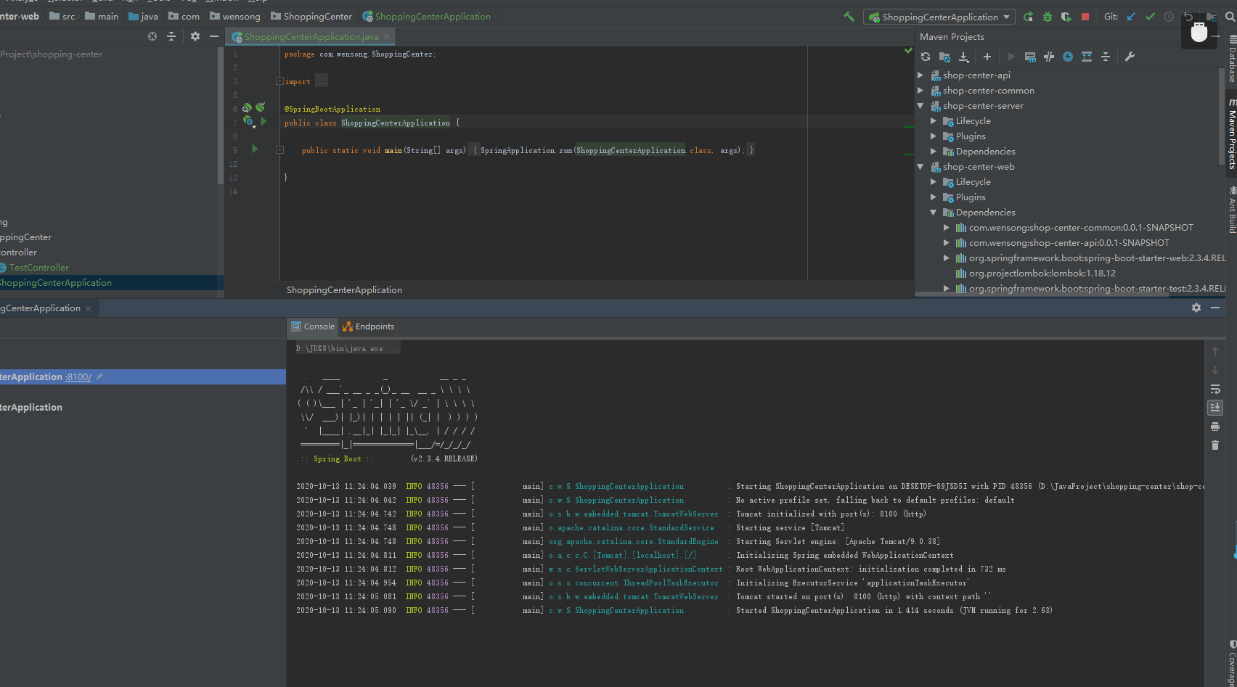This screenshot has height=687, width=1237.
Task: Print console output with printer icon
Action: click(1215, 427)
